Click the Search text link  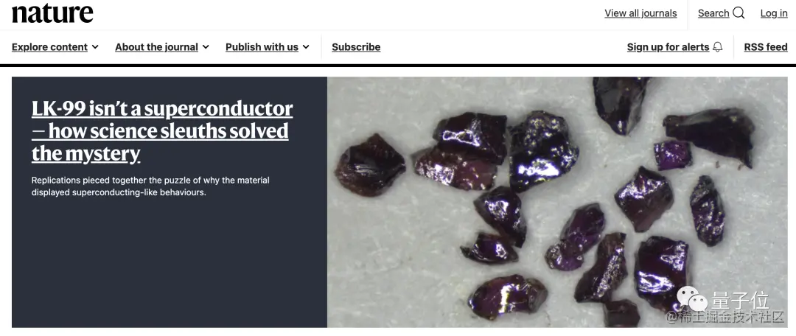[x=713, y=13]
